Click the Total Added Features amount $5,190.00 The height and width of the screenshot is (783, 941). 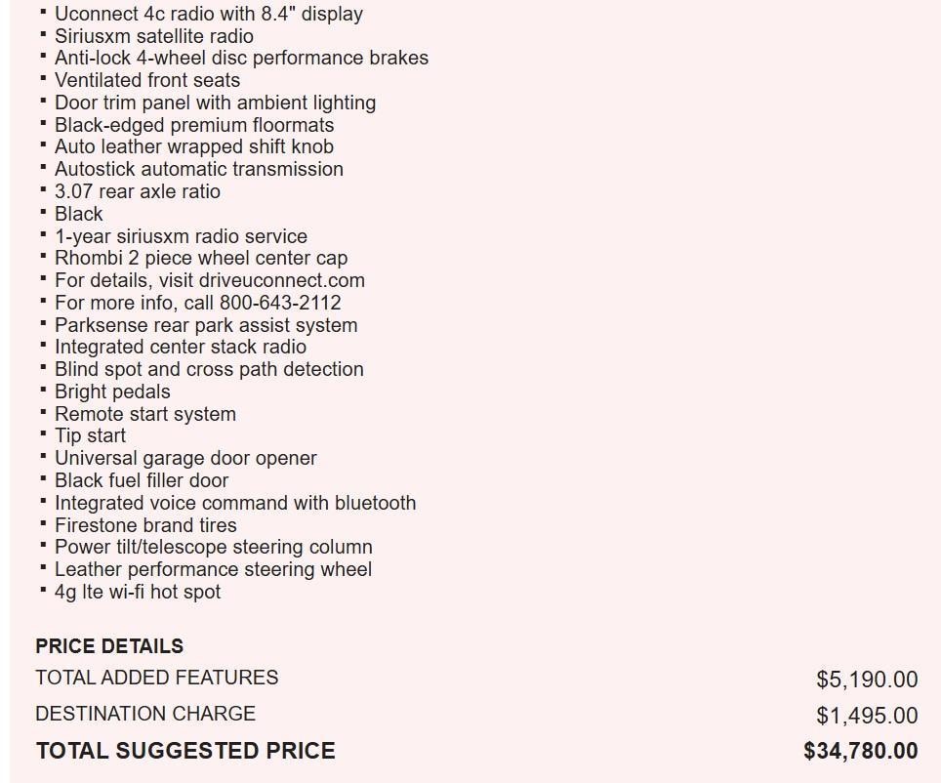click(x=867, y=679)
